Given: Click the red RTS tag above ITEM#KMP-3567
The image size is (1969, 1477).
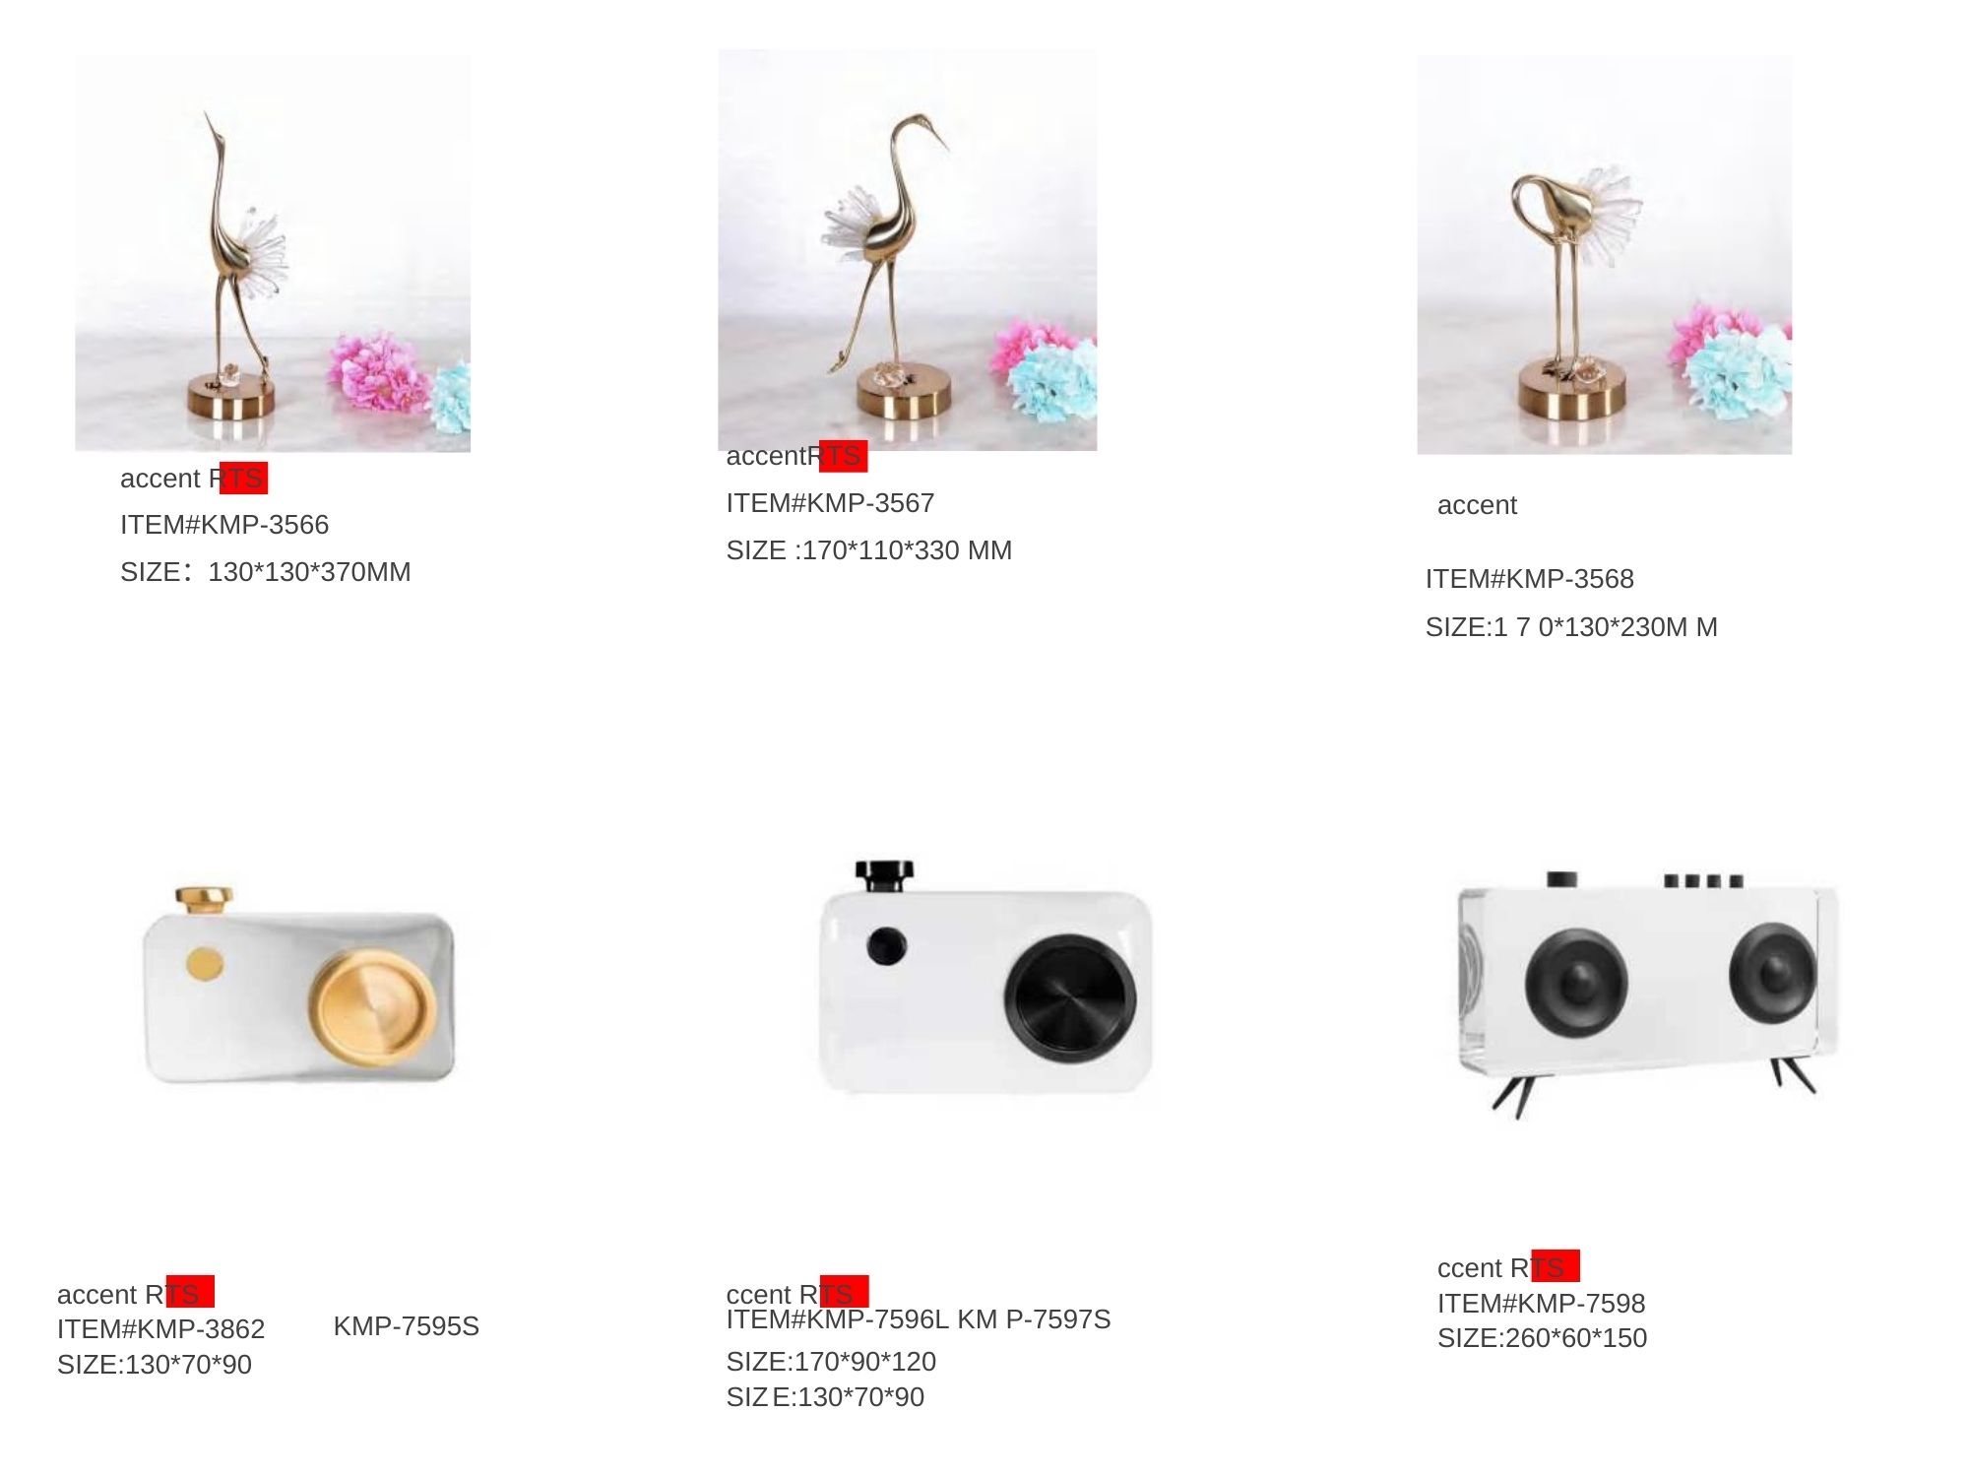Looking at the screenshot, I should (843, 456).
